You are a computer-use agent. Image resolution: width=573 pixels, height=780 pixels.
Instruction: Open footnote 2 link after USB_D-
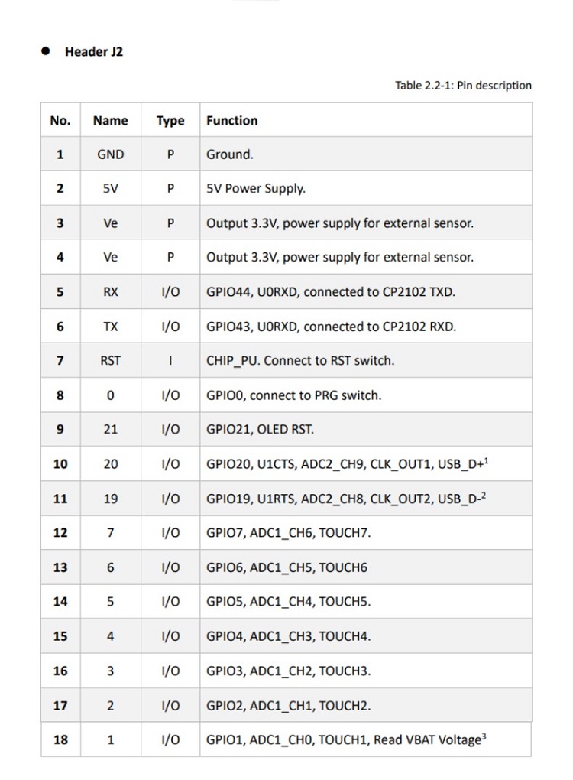(x=484, y=495)
